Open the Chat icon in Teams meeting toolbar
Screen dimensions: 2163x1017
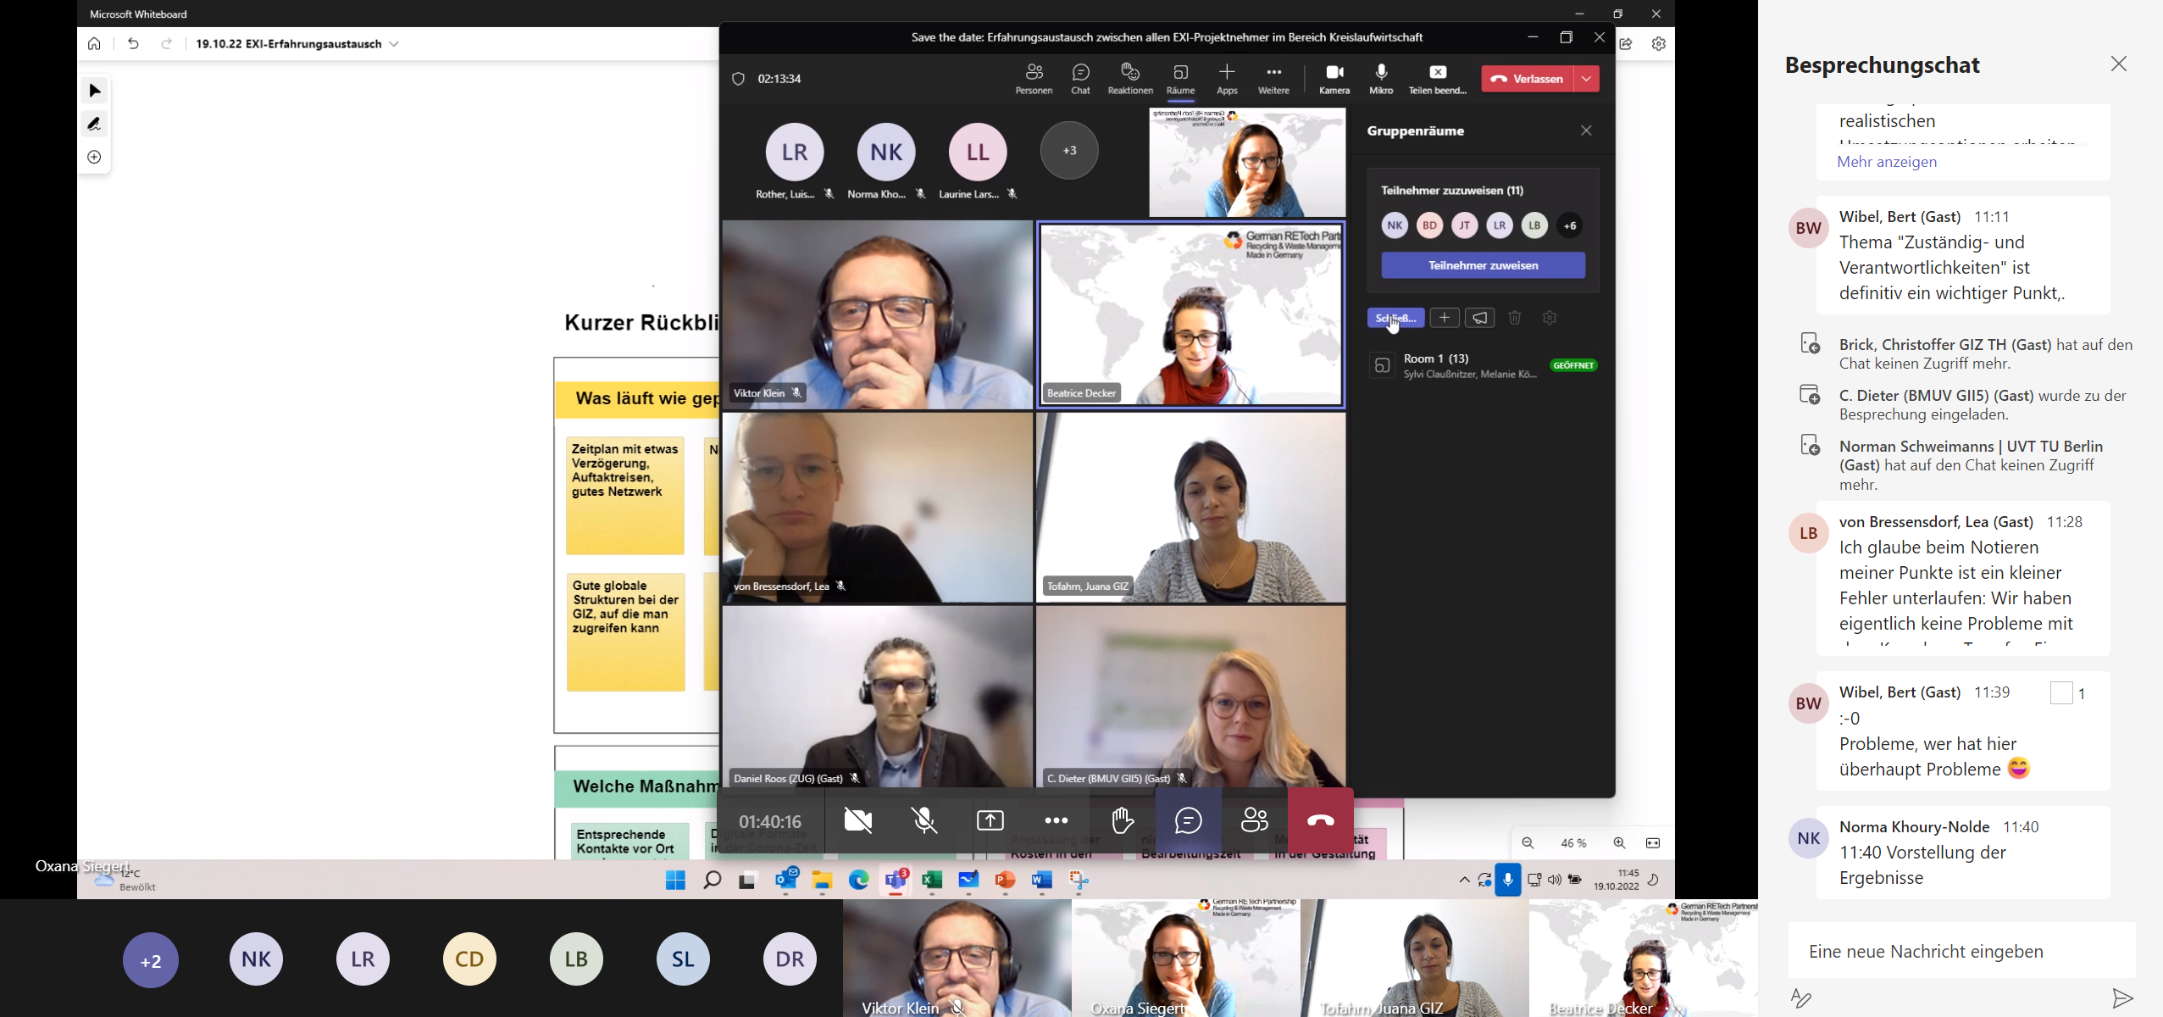tap(1080, 79)
